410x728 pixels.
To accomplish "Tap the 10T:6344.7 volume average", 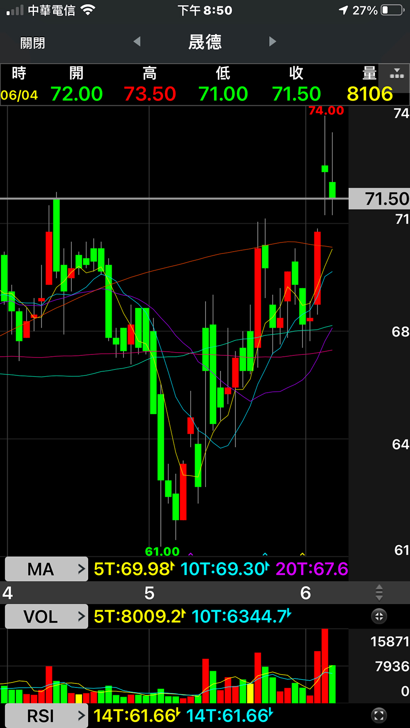I will pos(241,617).
